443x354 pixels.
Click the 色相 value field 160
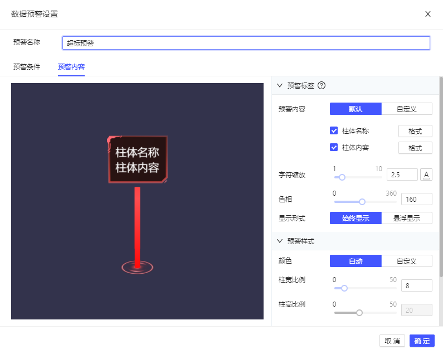tap(416, 200)
